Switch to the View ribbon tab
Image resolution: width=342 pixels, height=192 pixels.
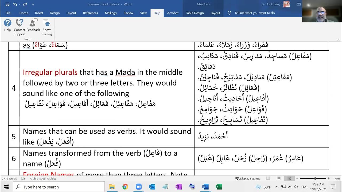pyautogui.click(x=143, y=13)
